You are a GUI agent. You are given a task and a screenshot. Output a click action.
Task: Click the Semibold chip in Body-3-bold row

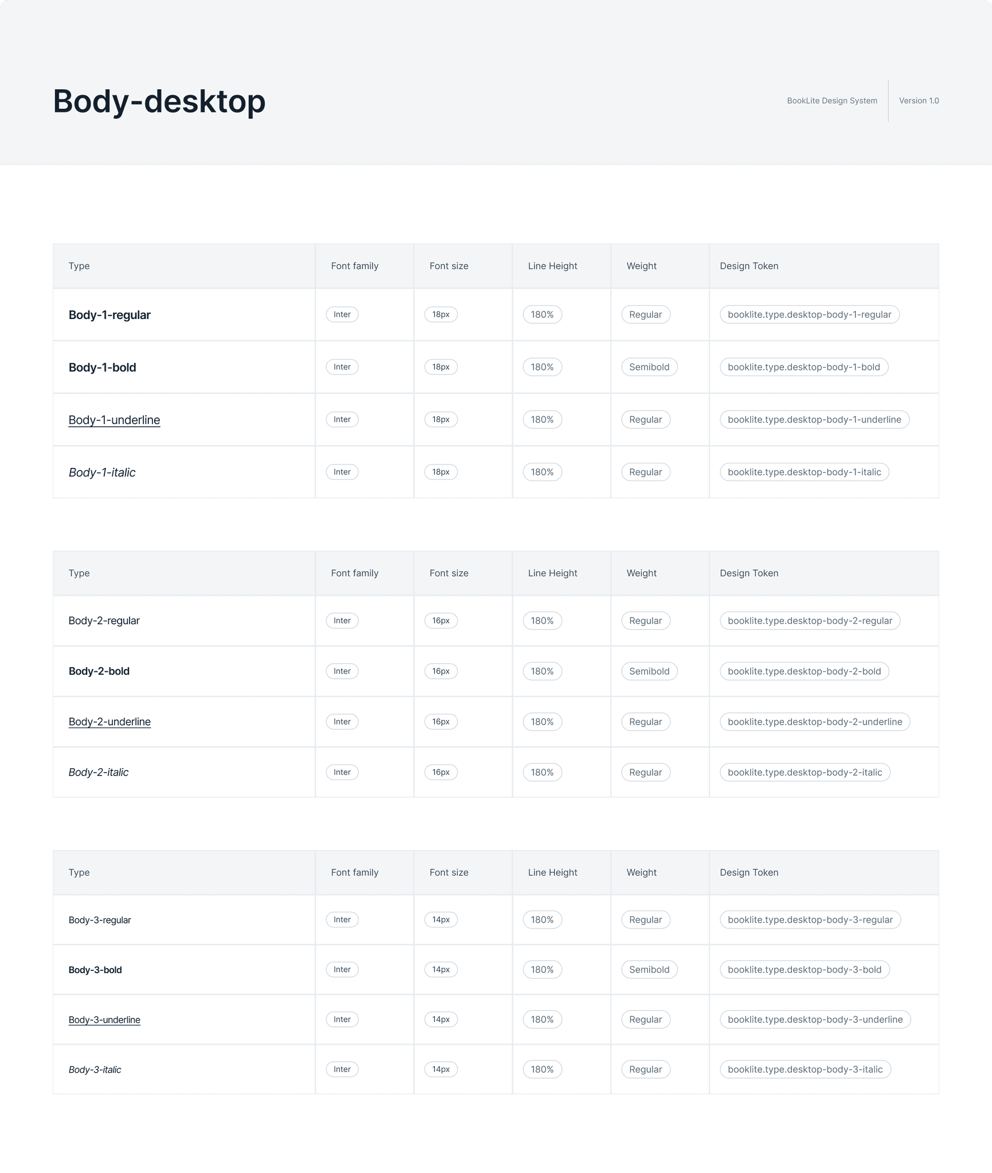tap(649, 970)
